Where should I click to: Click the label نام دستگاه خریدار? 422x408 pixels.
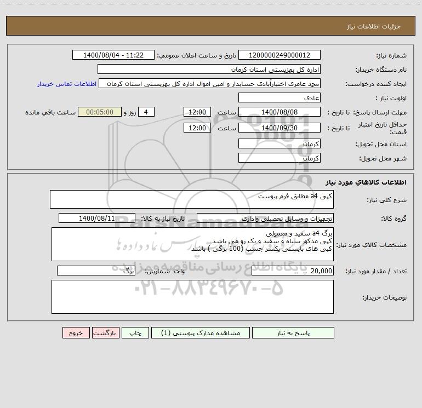(x=381, y=70)
